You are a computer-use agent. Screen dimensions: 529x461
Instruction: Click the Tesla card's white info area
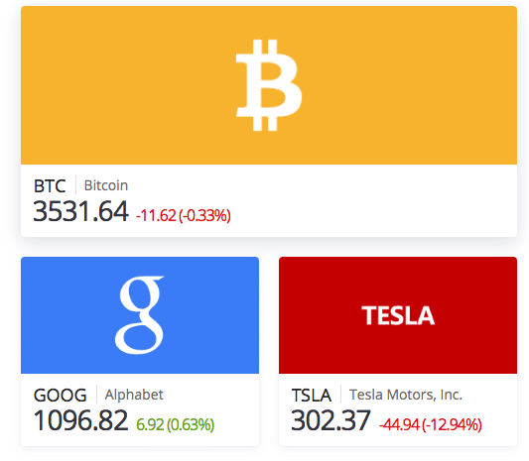point(398,409)
